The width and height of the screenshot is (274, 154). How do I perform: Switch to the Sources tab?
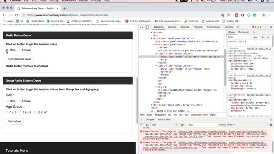pos(185,27)
